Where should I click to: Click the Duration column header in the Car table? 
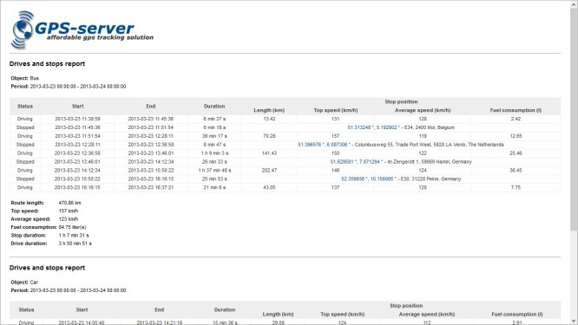225,309
